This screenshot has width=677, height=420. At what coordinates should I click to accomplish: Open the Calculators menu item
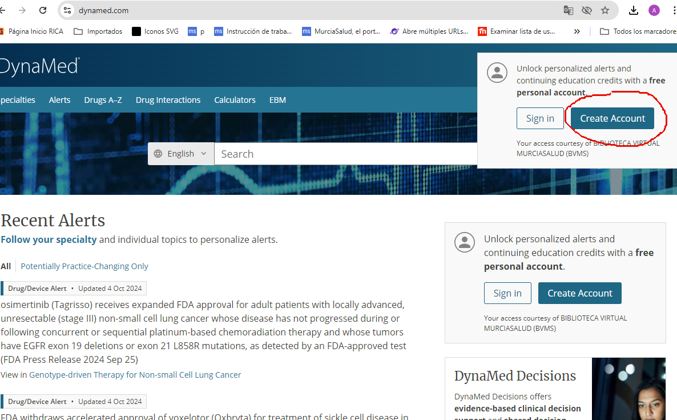[235, 100]
